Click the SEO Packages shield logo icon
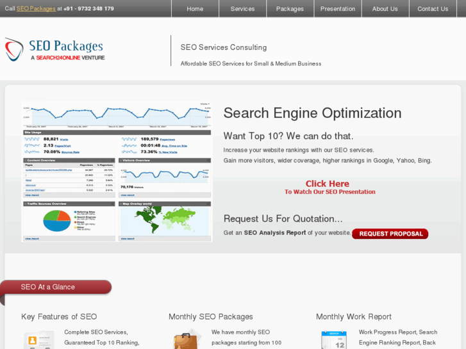466x349 pixels. (x=14, y=49)
